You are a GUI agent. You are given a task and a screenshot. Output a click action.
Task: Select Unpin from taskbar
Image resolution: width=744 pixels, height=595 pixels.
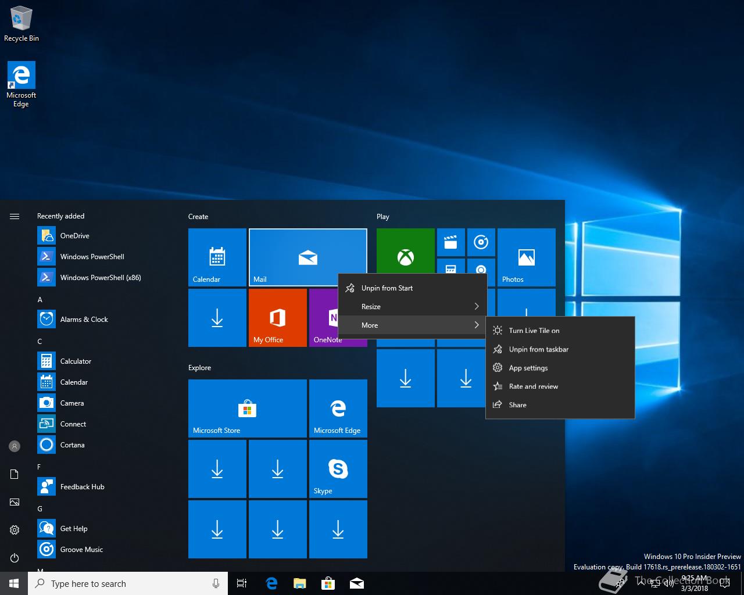click(560, 349)
